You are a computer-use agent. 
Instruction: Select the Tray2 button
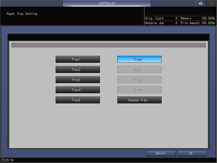pos(78,70)
